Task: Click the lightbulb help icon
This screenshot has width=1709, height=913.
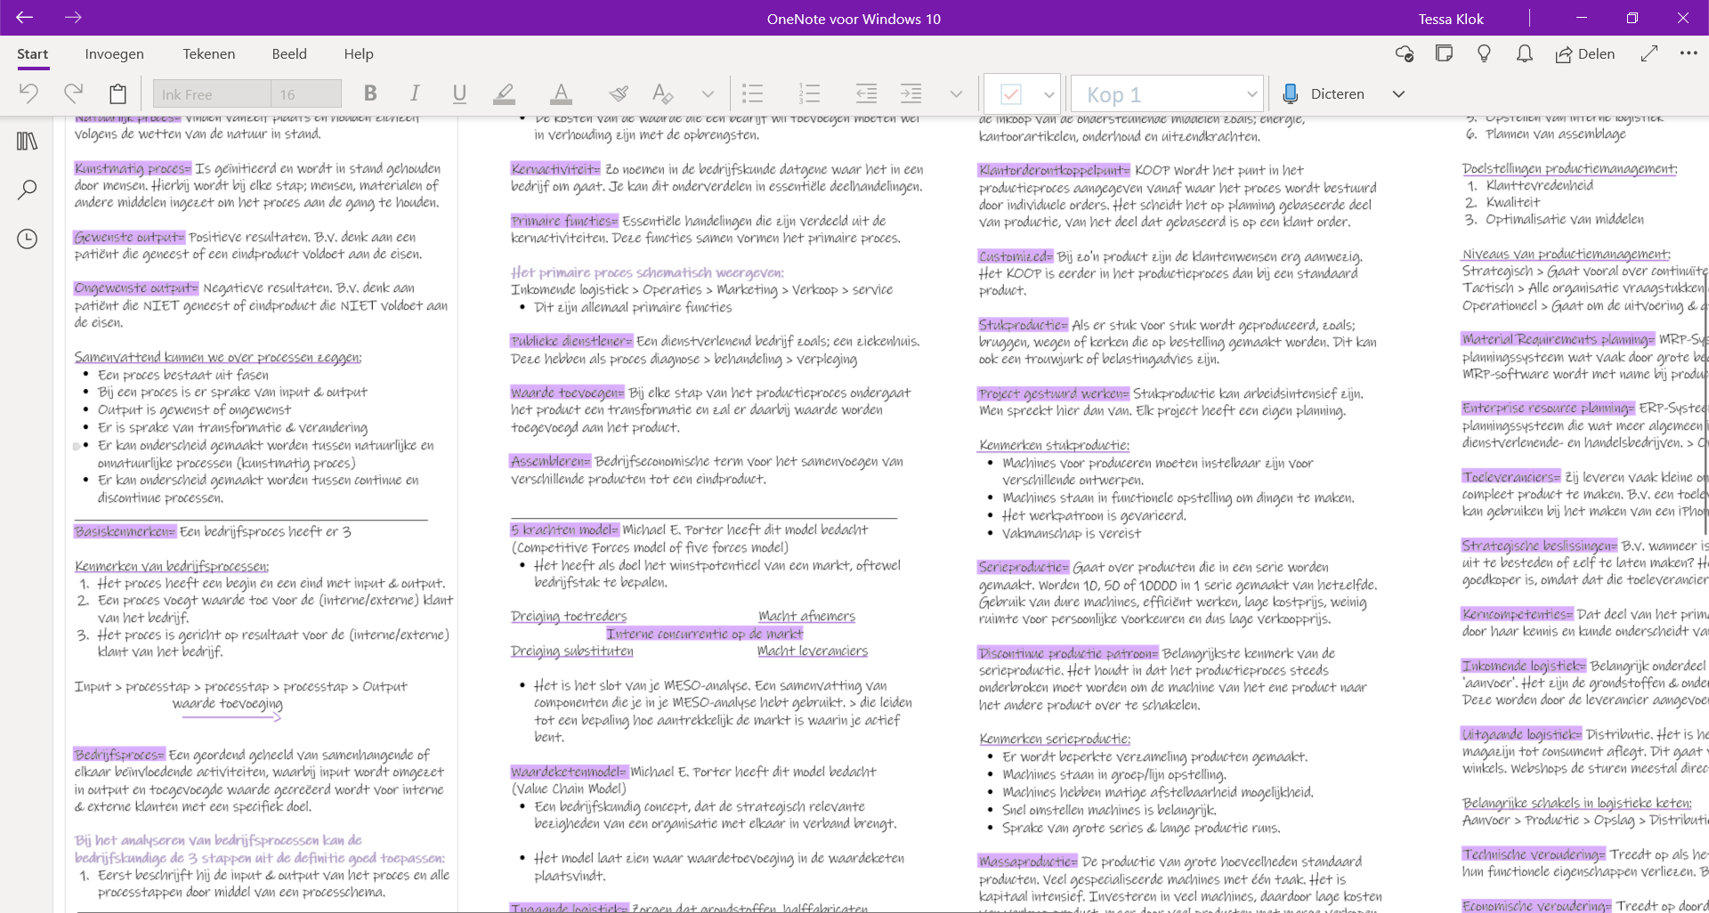Action: pos(1484,54)
